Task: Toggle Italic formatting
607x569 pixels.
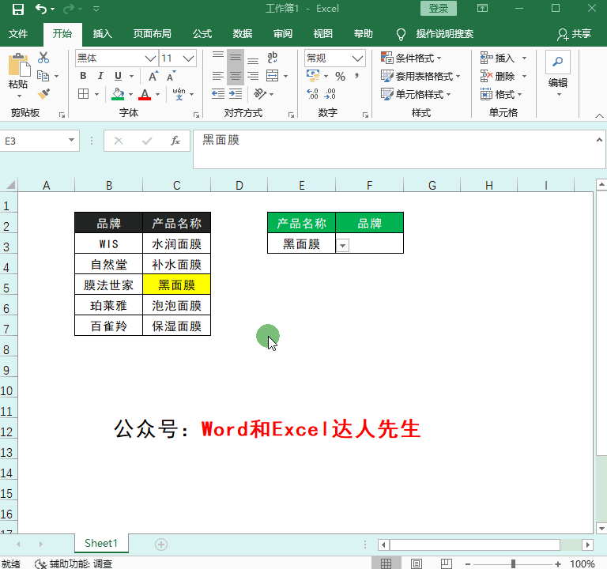Action: 100,76
